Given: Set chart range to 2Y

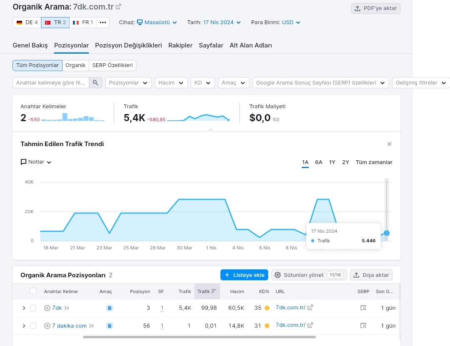Looking at the screenshot, I should click(x=345, y=162).
